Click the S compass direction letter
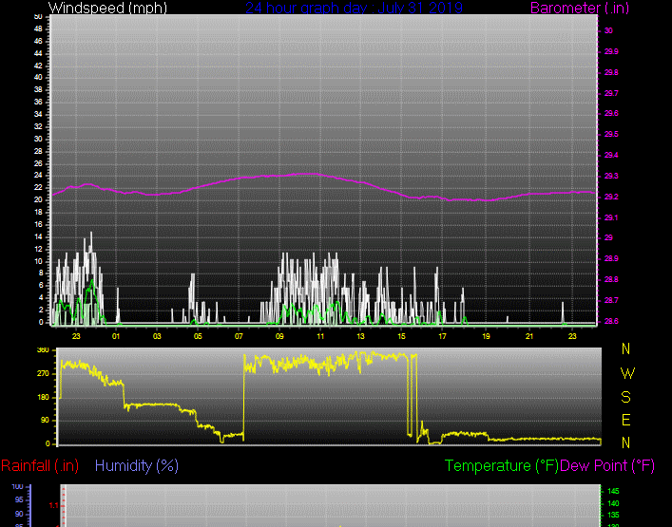Screen dimensions: 672x527 pyautogui.click(x=625, y=396)
